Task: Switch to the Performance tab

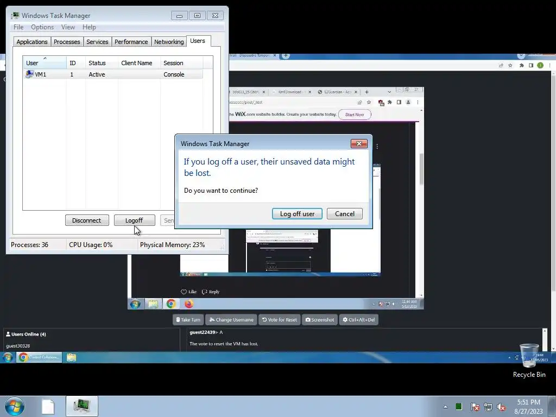Action: point(131,42)
